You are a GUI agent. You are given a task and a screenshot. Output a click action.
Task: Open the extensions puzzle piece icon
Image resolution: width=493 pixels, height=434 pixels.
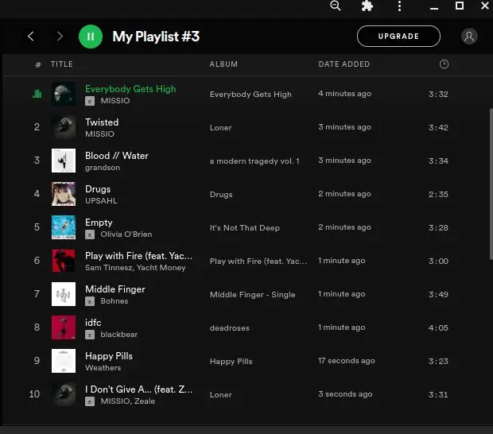click(367, 6)
